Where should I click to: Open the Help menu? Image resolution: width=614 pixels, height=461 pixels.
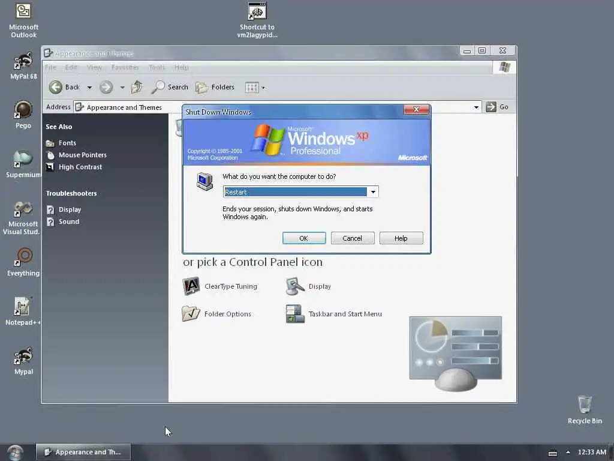181,67
